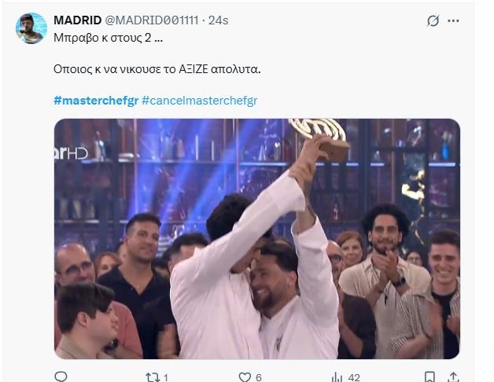The width and height of the screenshot is (494, 382).
Task: Share the tweet with upload arrow icon
Action: click(453, 377)
